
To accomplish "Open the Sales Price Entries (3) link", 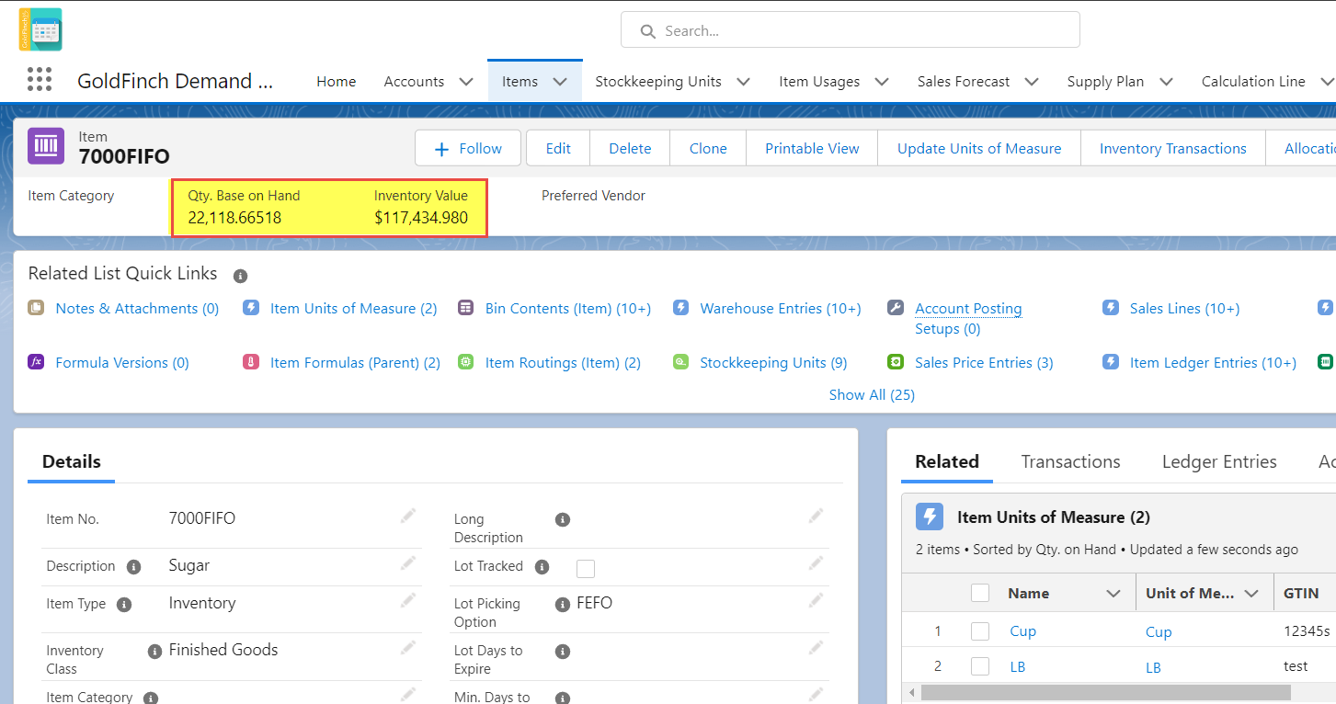I will pyautogui.click(x=984, y=362).
